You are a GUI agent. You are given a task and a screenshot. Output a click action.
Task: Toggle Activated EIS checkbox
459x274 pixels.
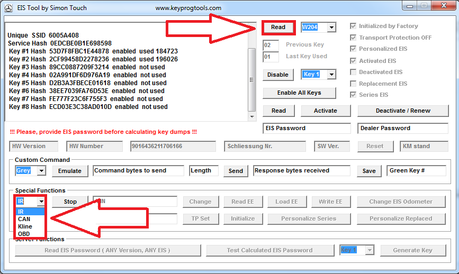coord(353,61)
